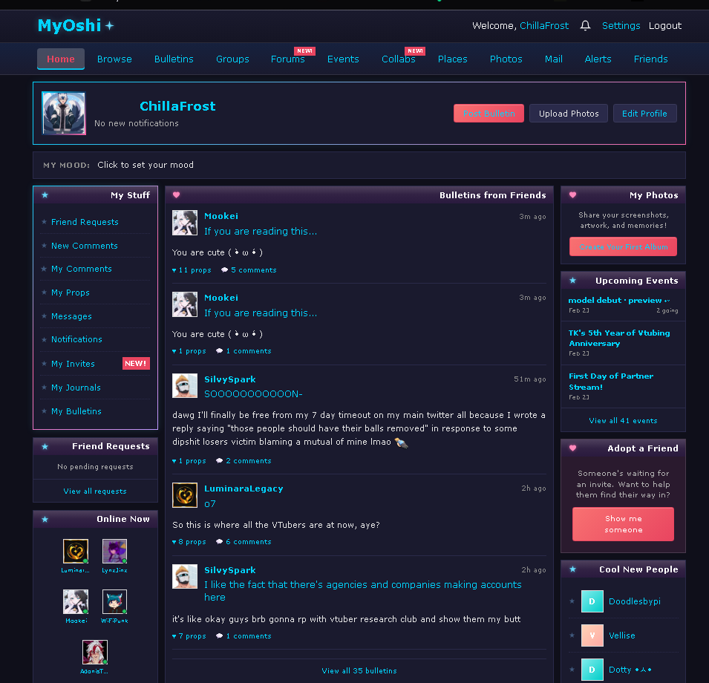Open SilvySpark's avatar on the SOOOOOOOOOOON- bulletin

185,385
